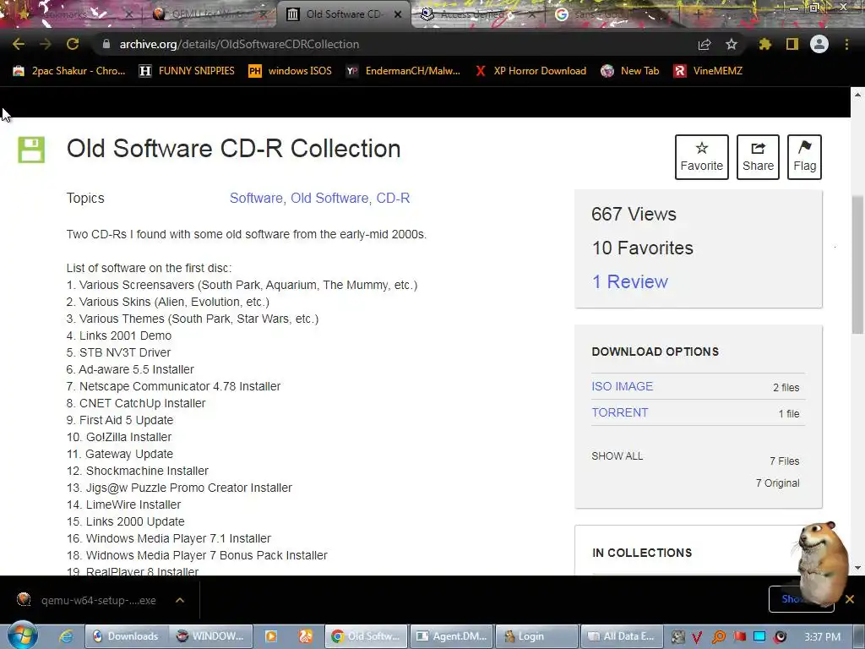View site information via the lock icon
Screen dimensions: 865x649
click(x=106, y=44)
